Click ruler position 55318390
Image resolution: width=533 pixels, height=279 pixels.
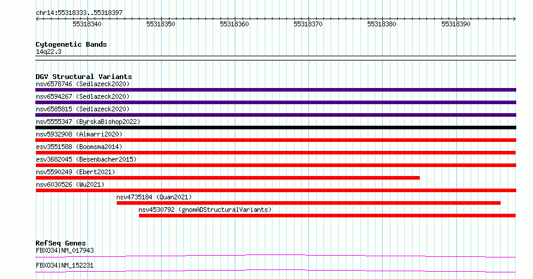pyautogui.click(x=456, y=24)
